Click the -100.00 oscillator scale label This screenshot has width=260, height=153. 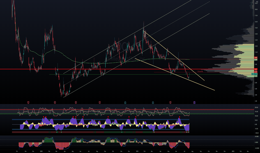coord(256,133)
